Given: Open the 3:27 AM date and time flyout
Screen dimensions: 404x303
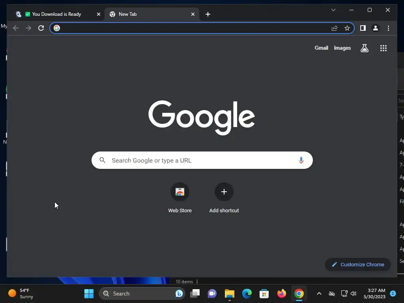Looking at the screenshot, I should click(374, 294).
